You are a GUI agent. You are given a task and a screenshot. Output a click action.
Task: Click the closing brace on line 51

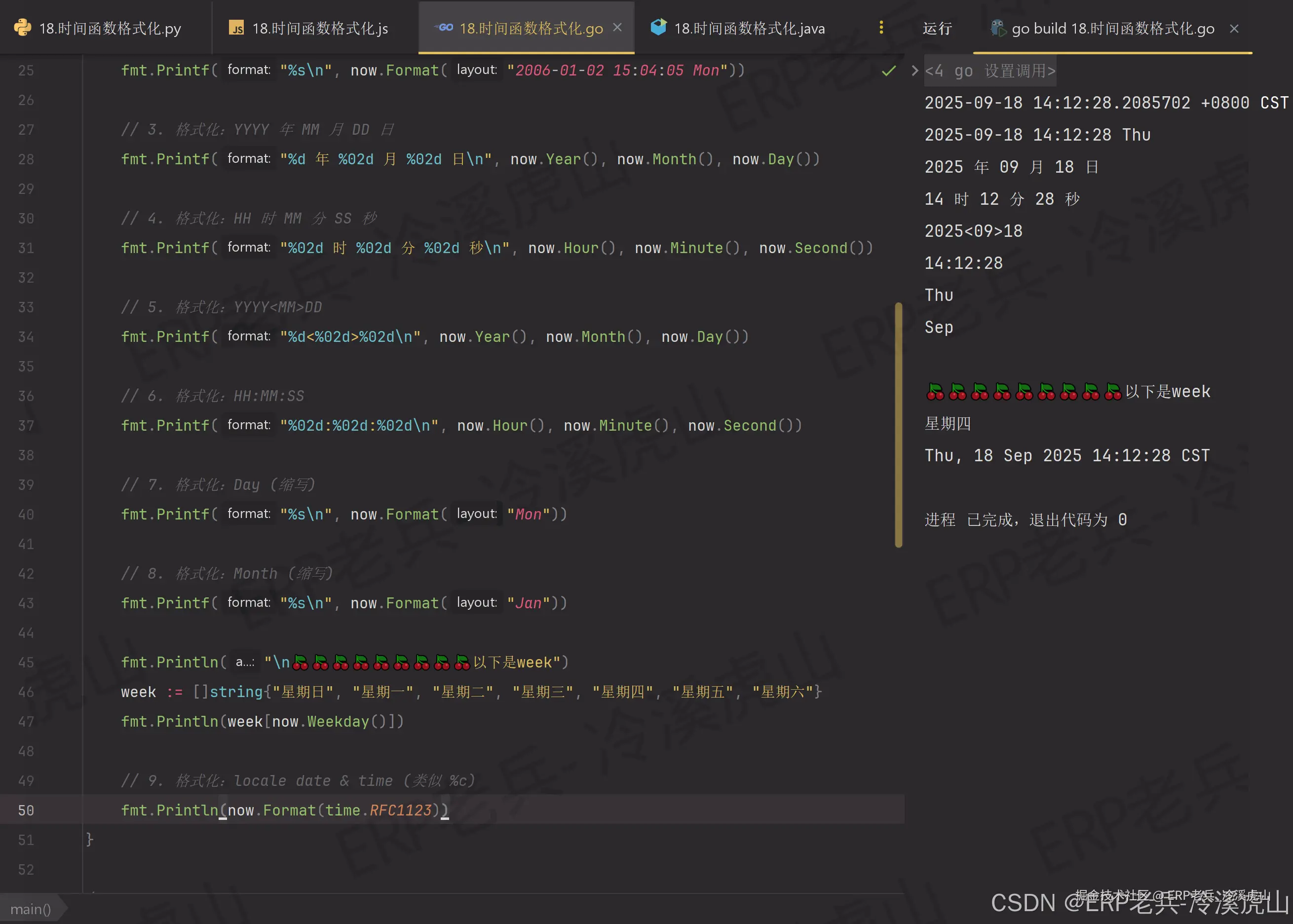(x=89, y=839)
